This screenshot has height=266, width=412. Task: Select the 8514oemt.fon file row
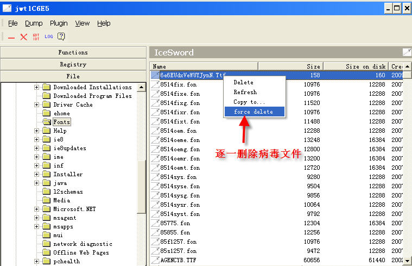coord(277,168)
